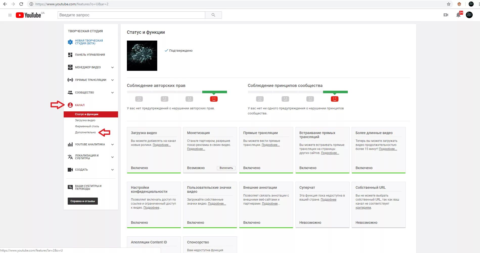Click the Творческая студия sidebar heading
Image resolution: width=480 pixels, height=253 pixels.
(85, 31)
